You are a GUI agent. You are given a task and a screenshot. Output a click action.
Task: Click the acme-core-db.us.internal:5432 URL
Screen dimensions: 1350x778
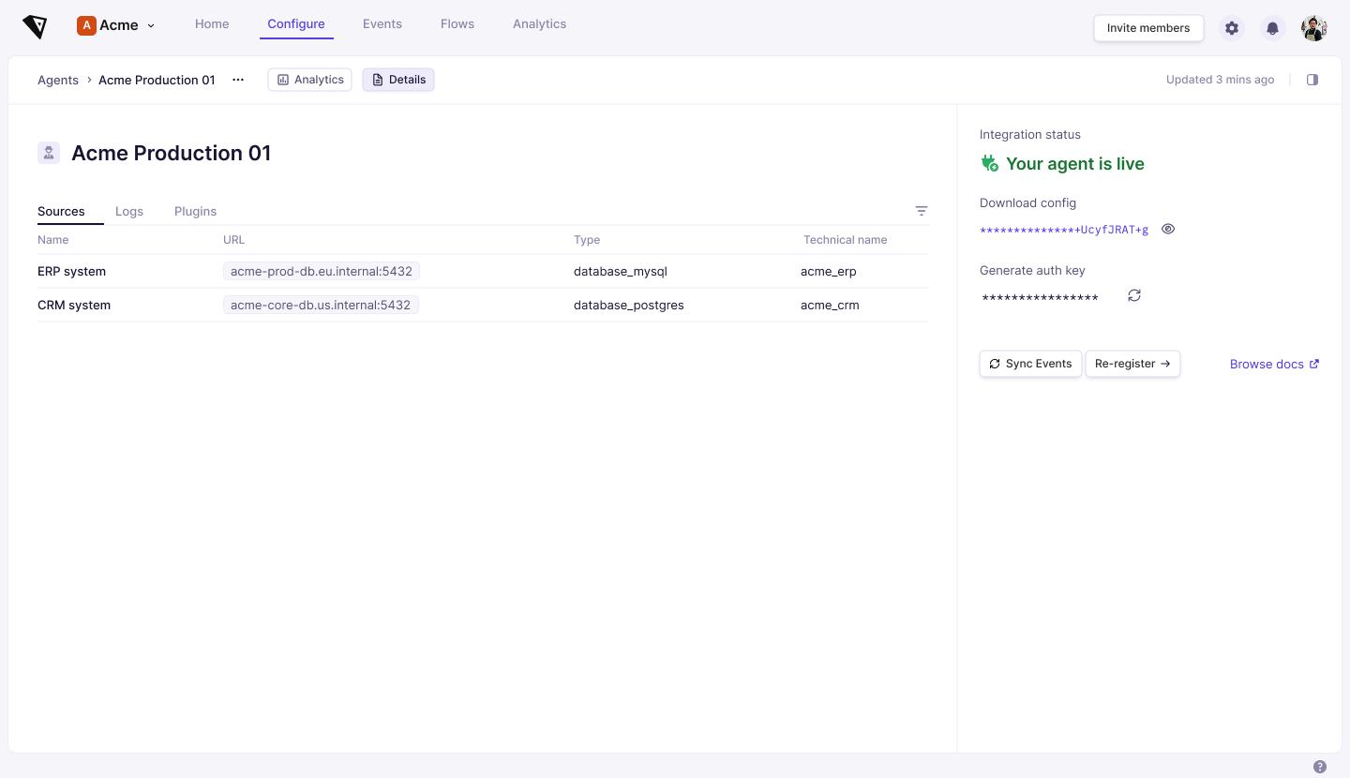(x=321, y=305)
